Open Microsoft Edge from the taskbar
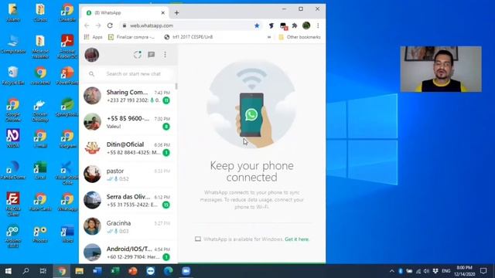This screenshot has height=278, width=495. (169, 271)
